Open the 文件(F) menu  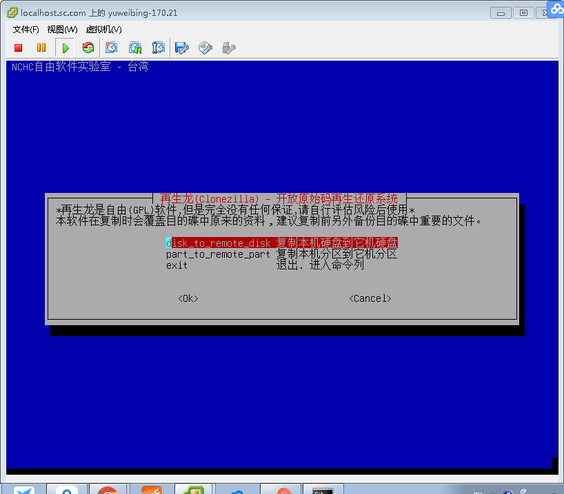click(x=26, y=30)
